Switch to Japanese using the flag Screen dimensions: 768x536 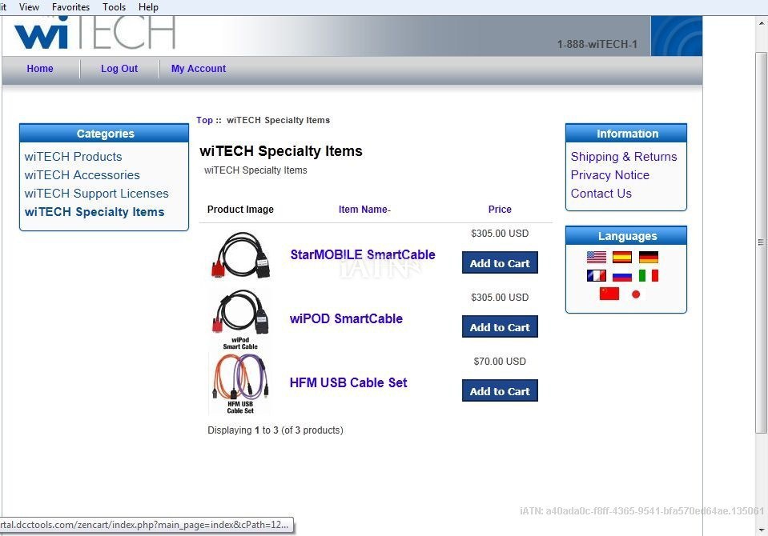coord(636,294)
